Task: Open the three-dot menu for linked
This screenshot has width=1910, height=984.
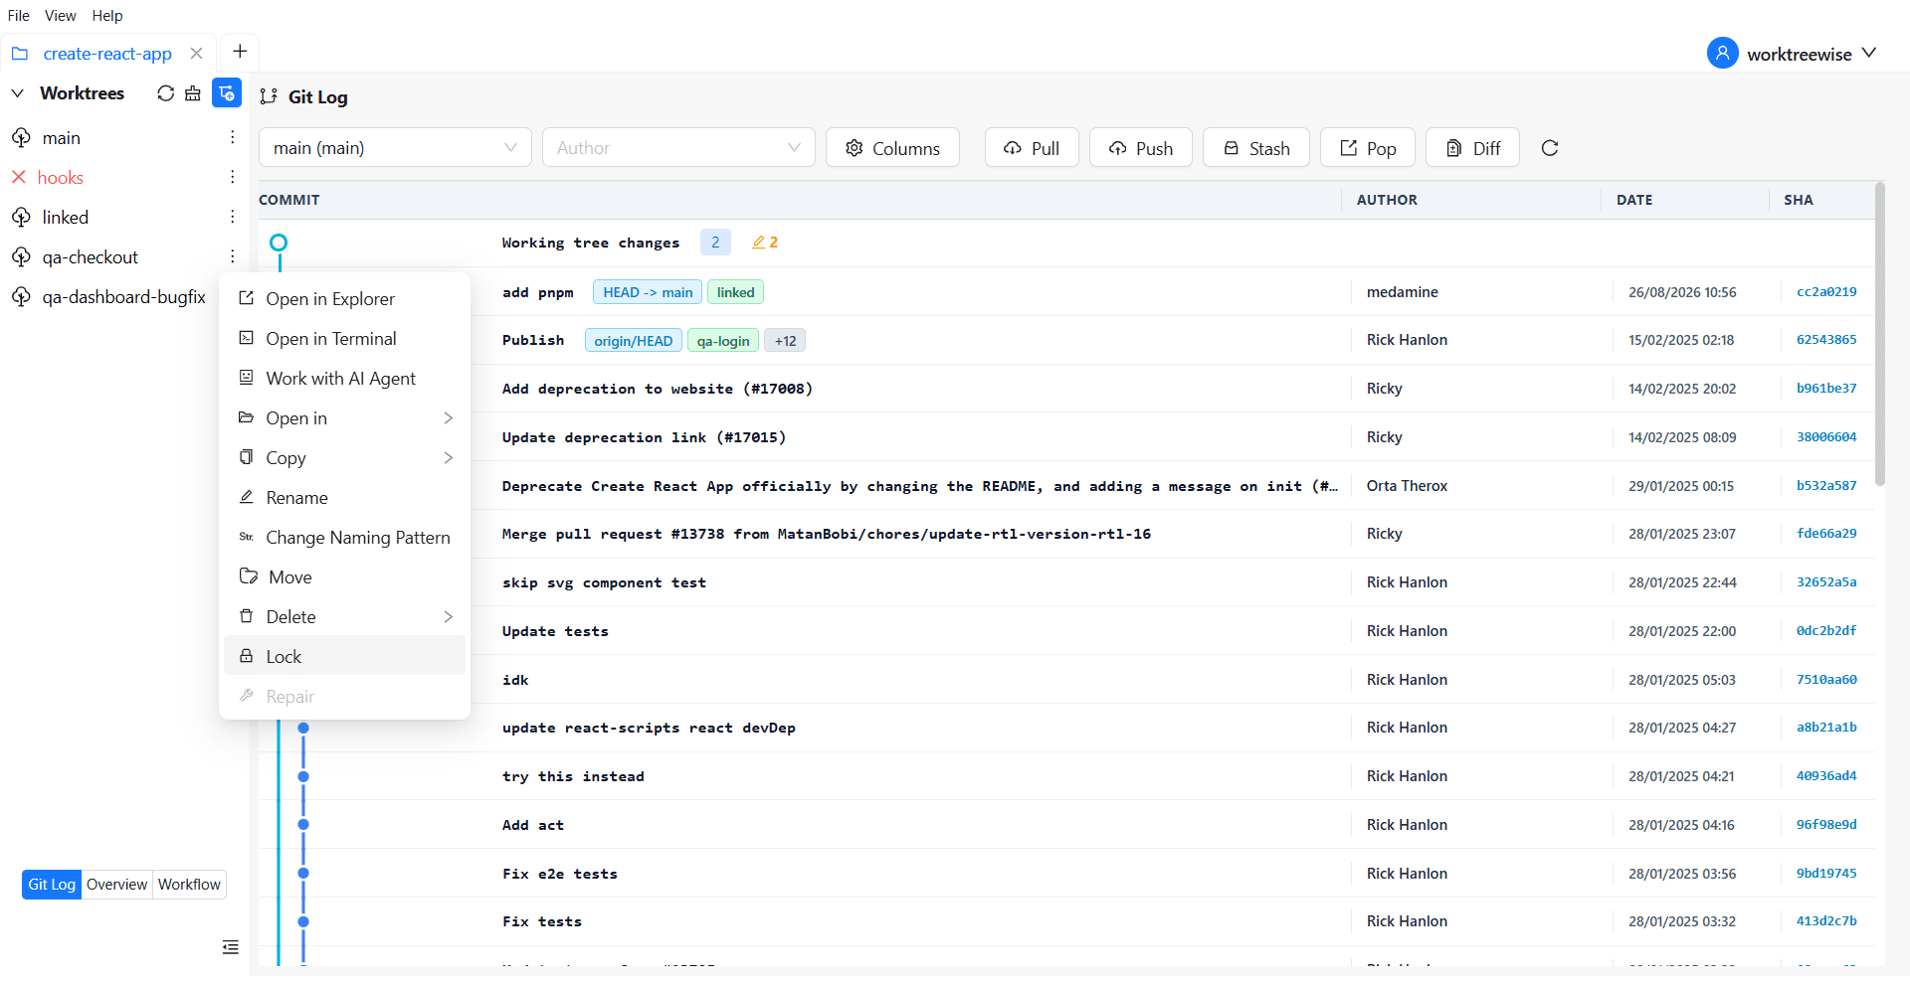Action: 232,217
